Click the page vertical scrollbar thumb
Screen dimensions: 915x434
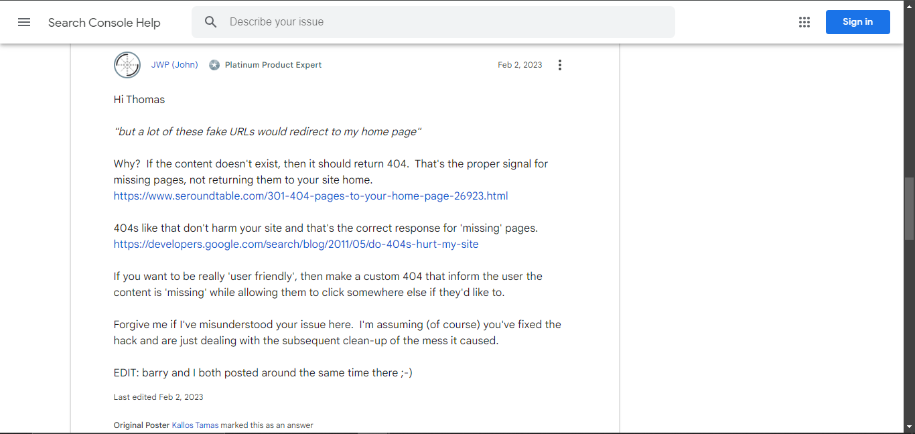[909, 208]
